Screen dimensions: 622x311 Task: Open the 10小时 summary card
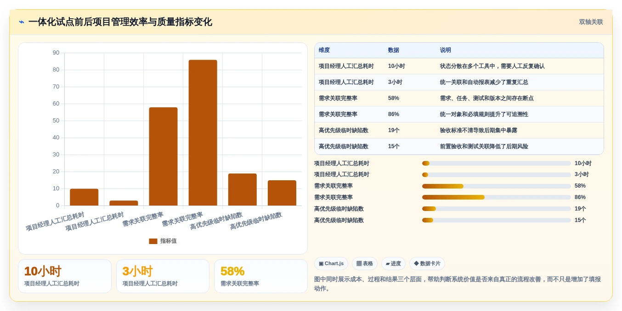pyautogui.click(x=65, y=276)
